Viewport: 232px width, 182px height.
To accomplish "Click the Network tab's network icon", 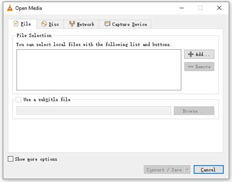I will click(x=72, y=24).
